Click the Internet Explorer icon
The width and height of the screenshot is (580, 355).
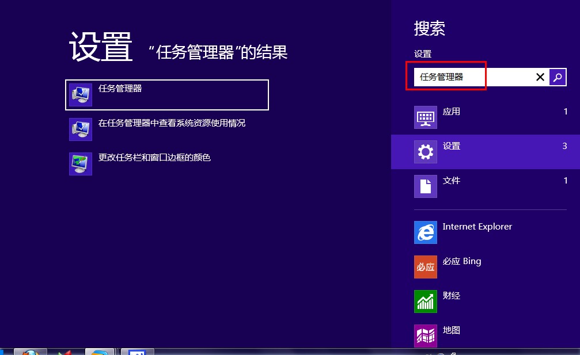pos(426,232)
